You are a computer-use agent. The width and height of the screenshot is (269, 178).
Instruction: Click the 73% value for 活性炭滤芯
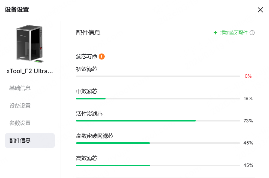coord(248,121)
